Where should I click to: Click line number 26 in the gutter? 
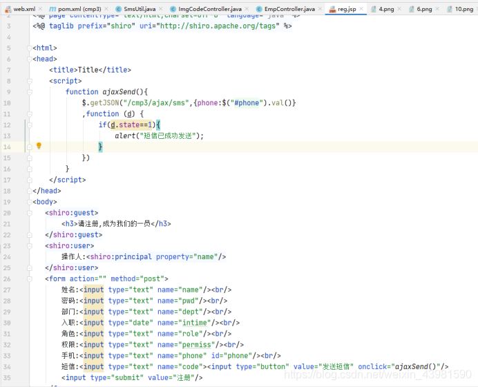coord(7,279)
